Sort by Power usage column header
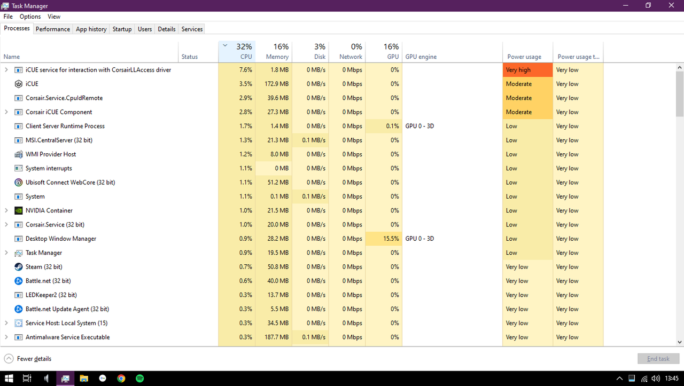Screen dimensions: 684x386 click(x=527, y=52)
